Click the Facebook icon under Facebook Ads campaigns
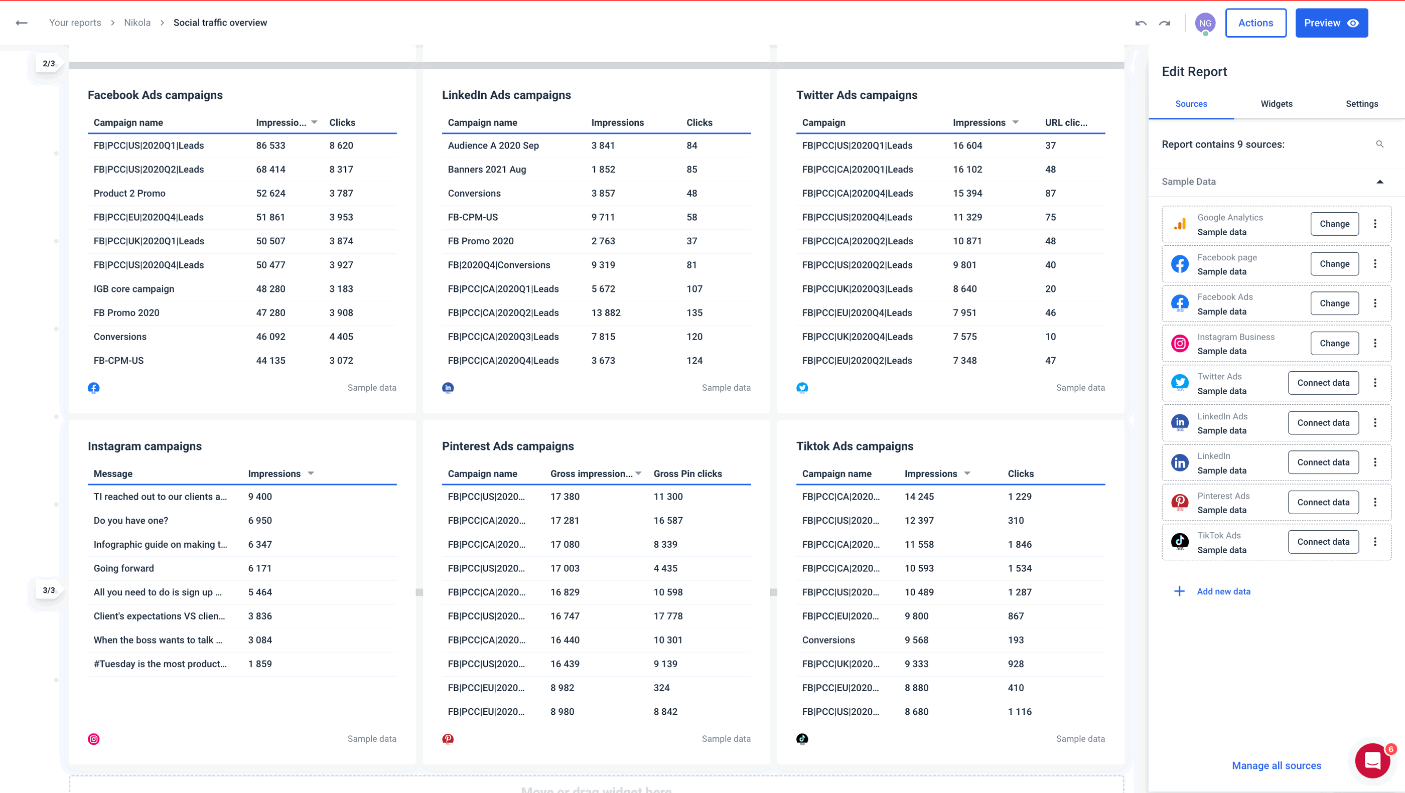 coord(94,388)
